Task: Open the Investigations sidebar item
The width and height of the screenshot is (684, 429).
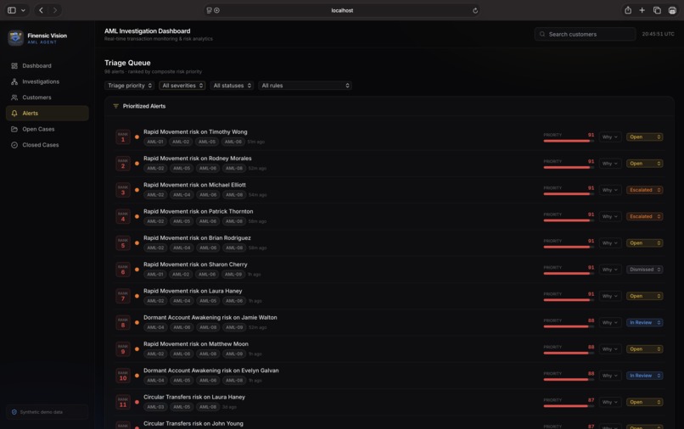Action: point(48,81)
